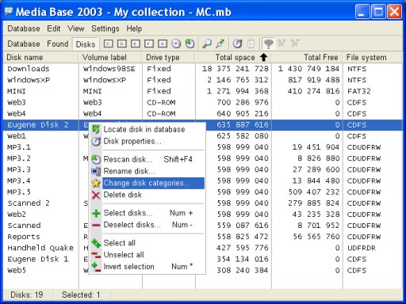Scan drive G: toolbar icon
Viewport: 406px width, 304px height.
[x=163, y=44]
